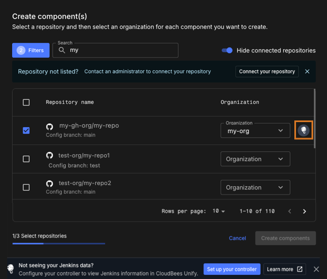327x279 pixels.
Task: Click the search magnifier icon
Action: click(x=62, y=50)
